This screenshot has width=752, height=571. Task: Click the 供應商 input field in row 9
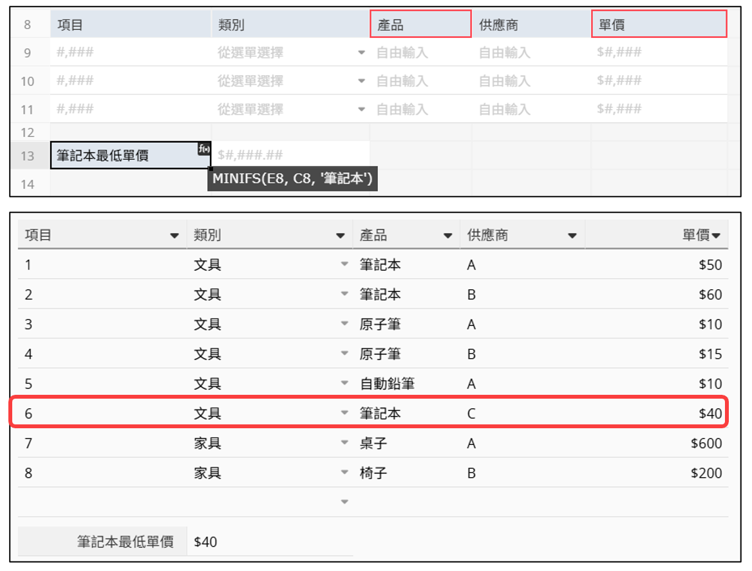[x=530, y=53]
